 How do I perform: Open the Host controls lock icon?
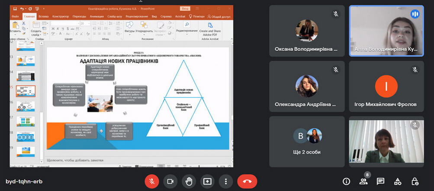pyautogui.click(x=415, y=181)
